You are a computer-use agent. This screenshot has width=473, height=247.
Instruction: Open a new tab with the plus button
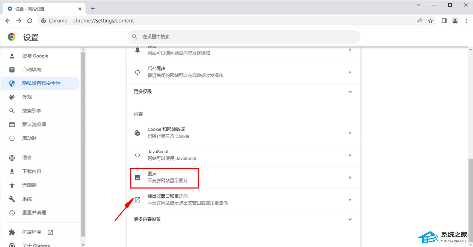[x=93, y=9]
